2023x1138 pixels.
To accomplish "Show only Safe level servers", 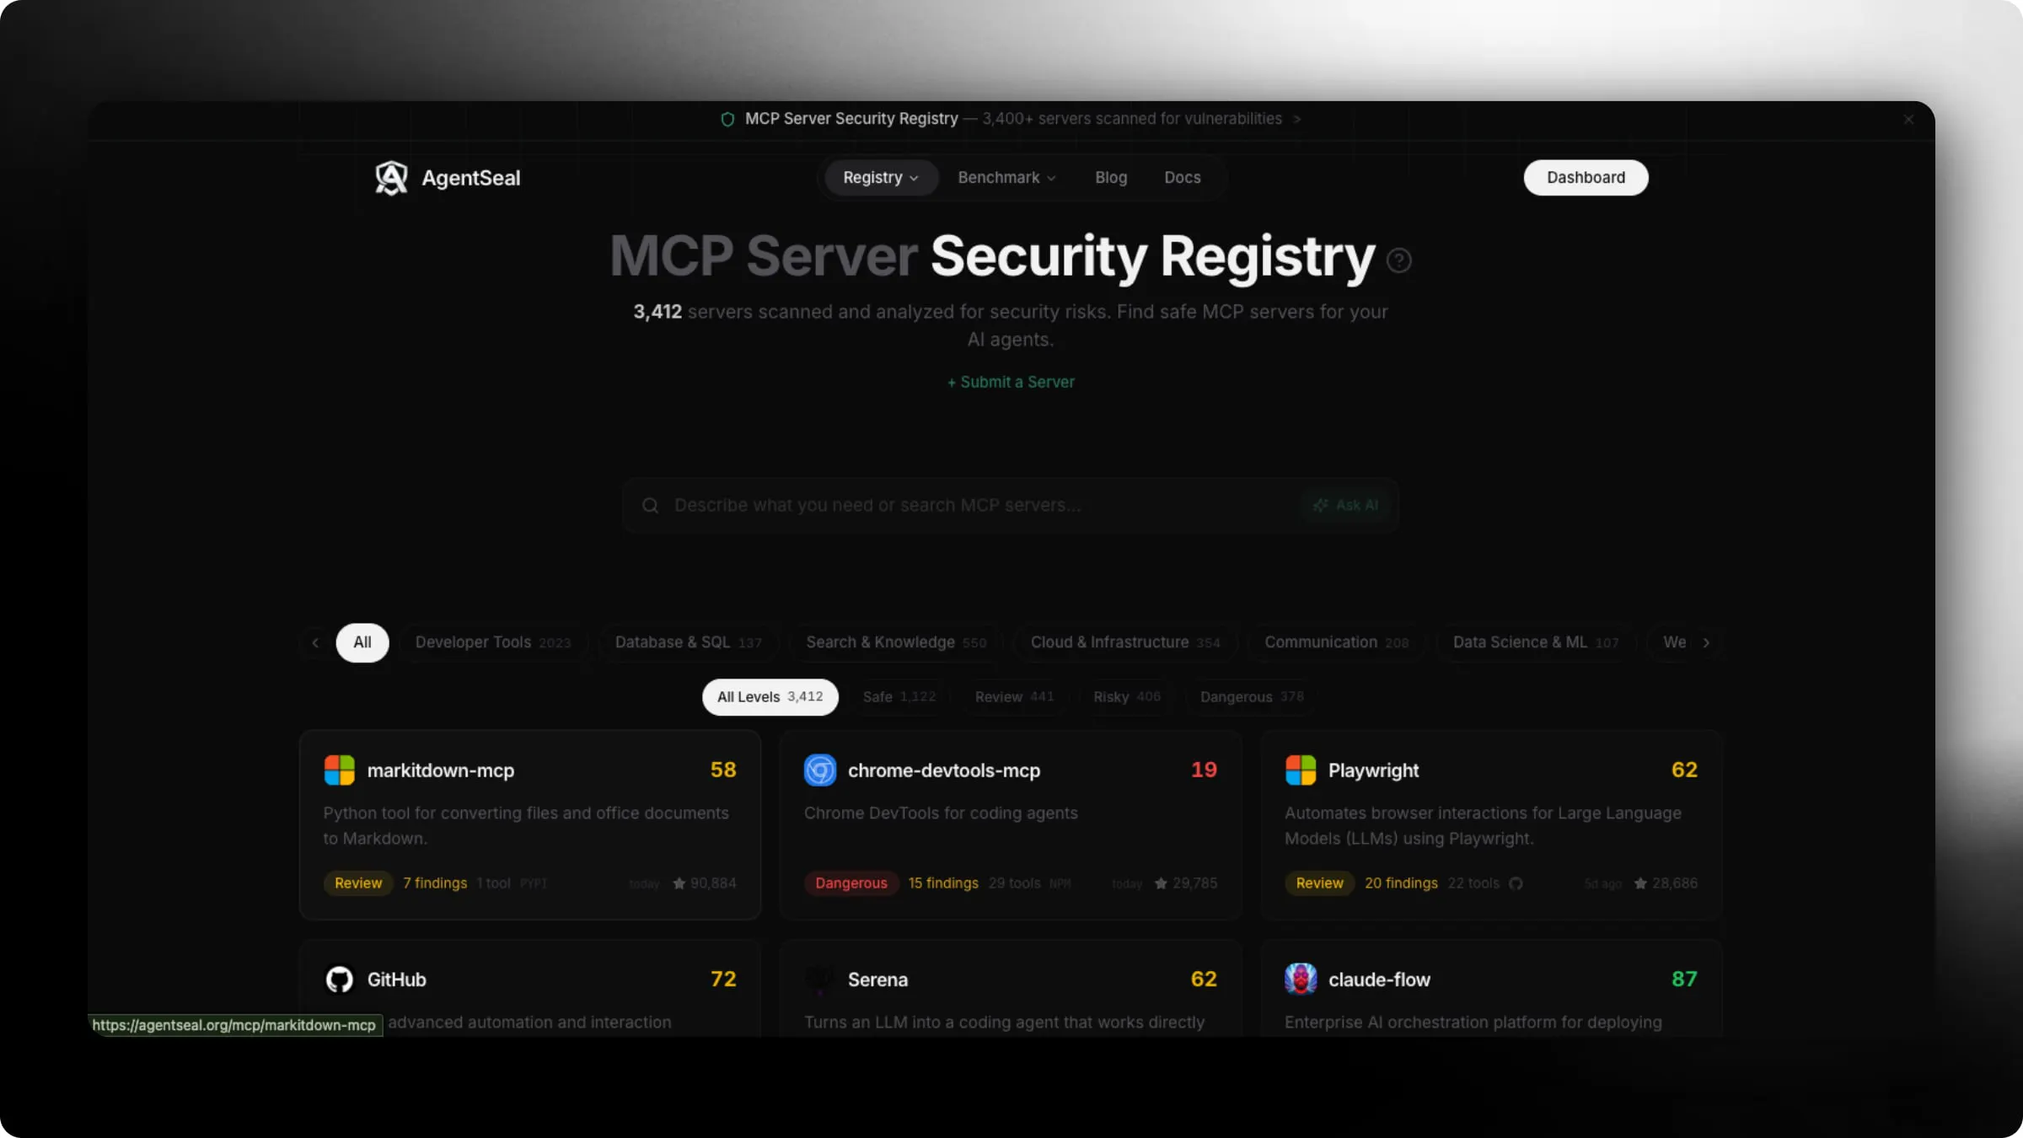I will click(x=899, y=697).
